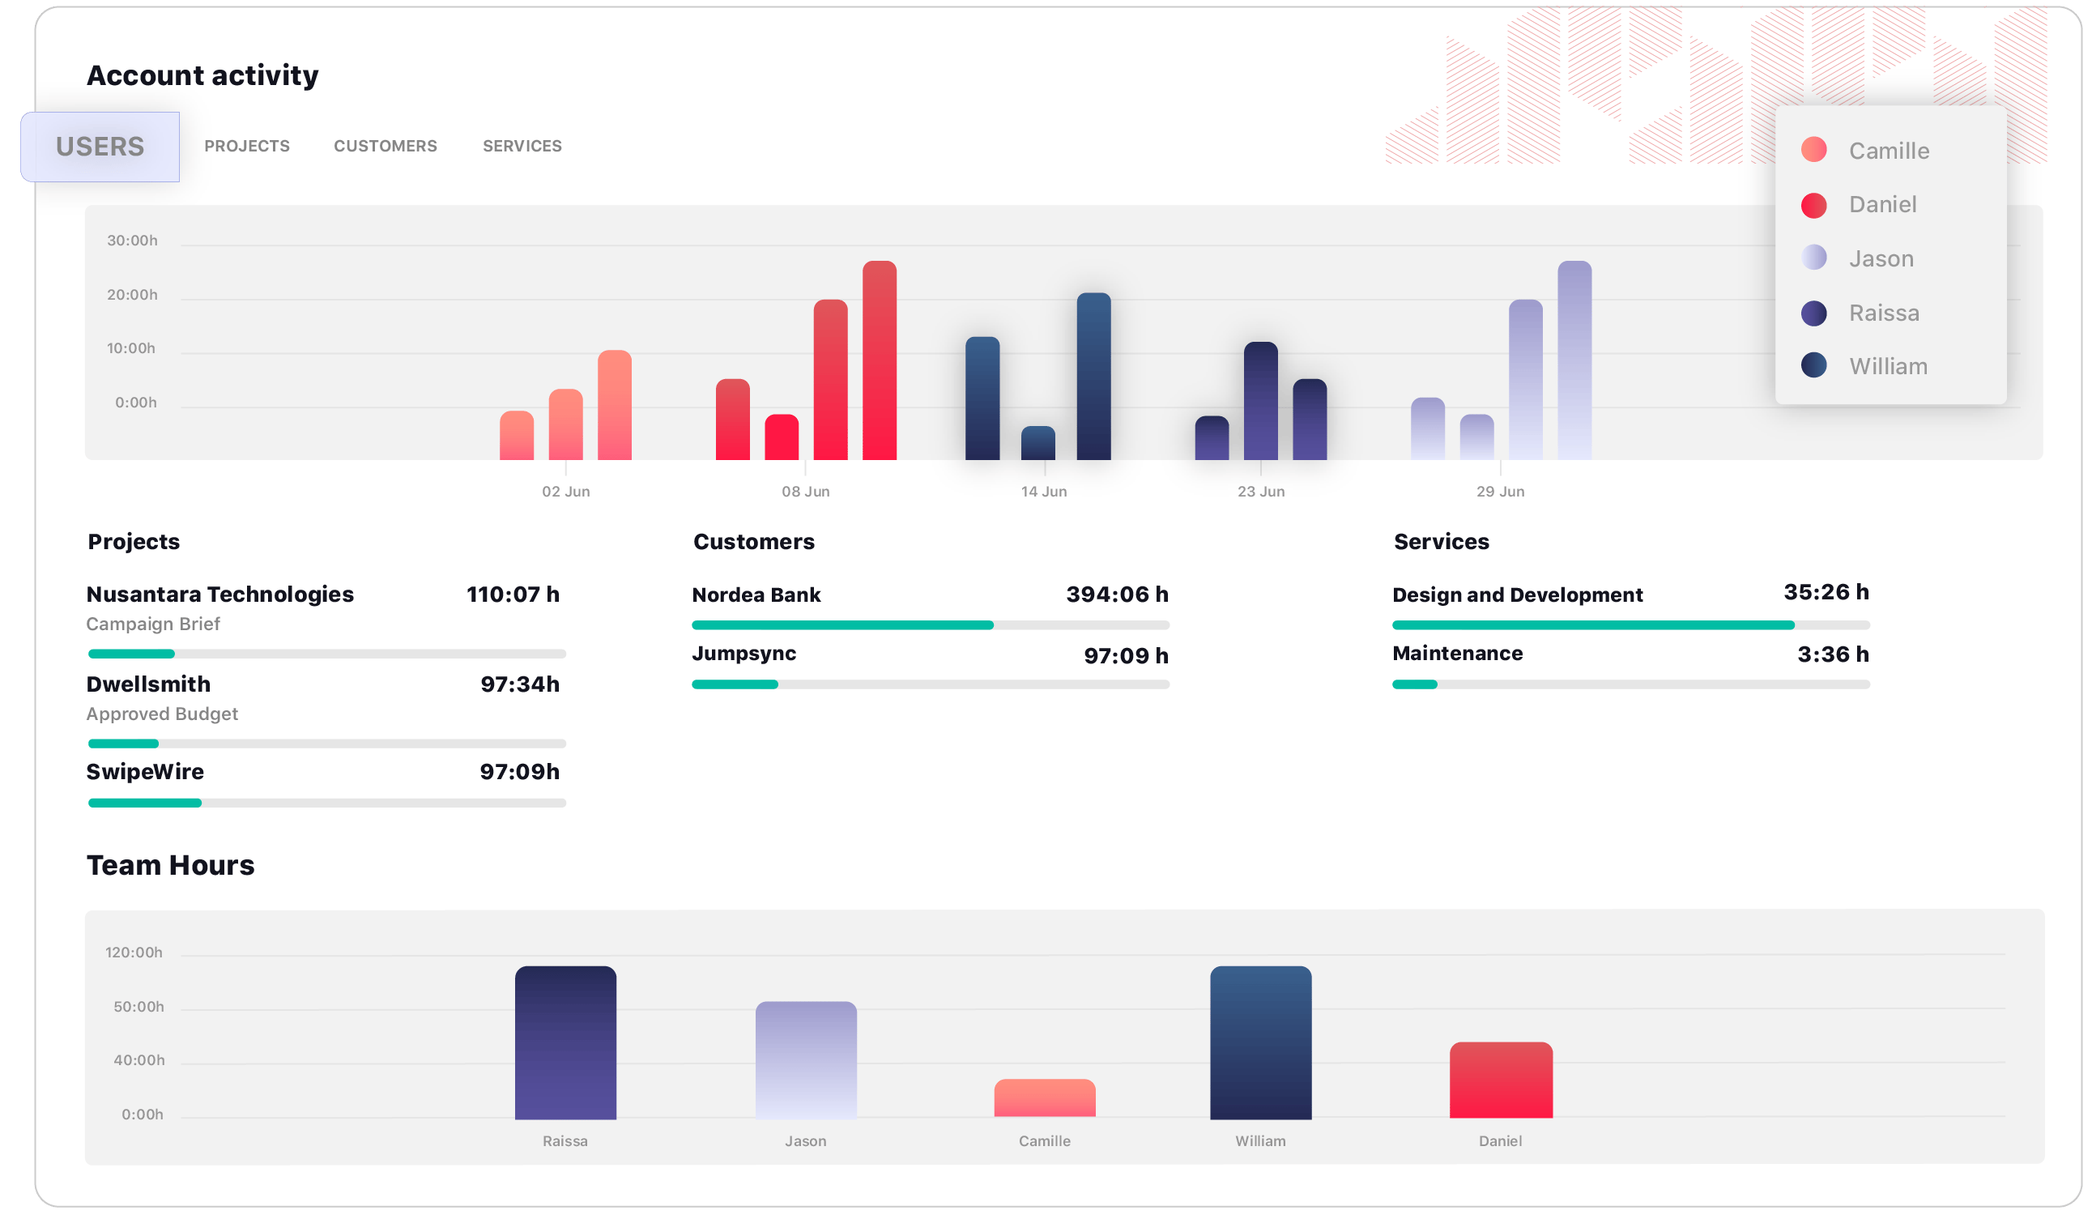The image size is (2092, 1219).
Task: Open the USERS section
Action: click(99, 143)
